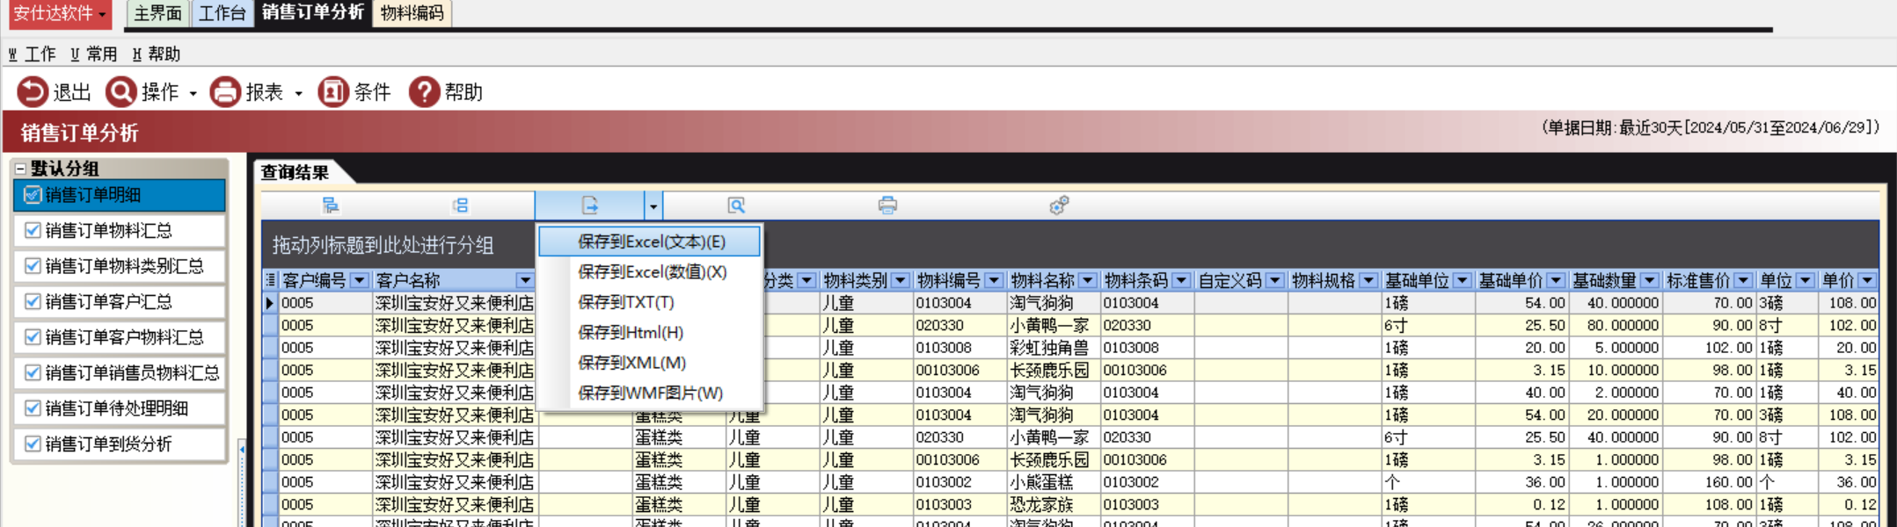Open 物料规格 column filter dropdown
The height and width of the screenshot is (527, 1897).
tap(1368, 280)
